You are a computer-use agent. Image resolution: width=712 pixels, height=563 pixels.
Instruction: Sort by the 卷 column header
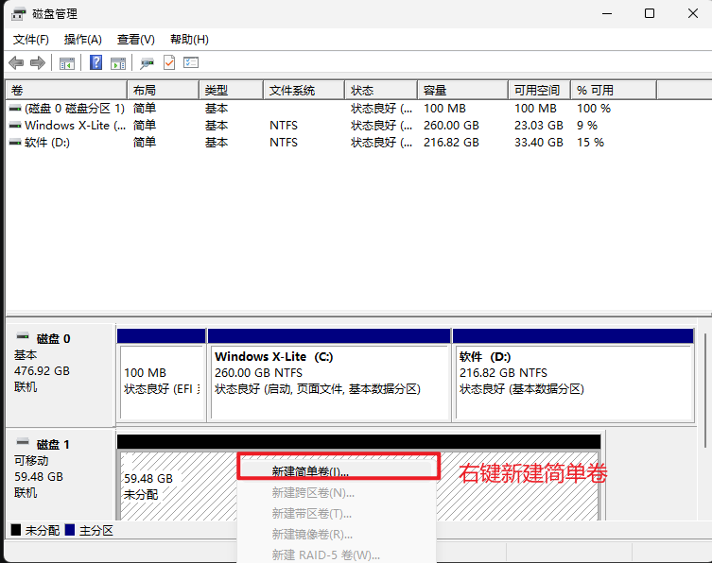point(66,91)
